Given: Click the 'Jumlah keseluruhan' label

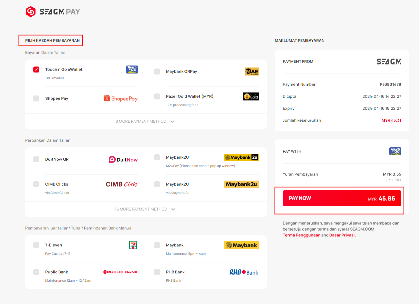Looking at the screenshot, I should coord(302,120).
